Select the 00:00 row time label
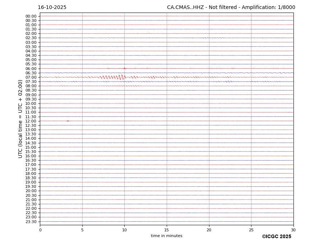 click(x=31, y=16)
